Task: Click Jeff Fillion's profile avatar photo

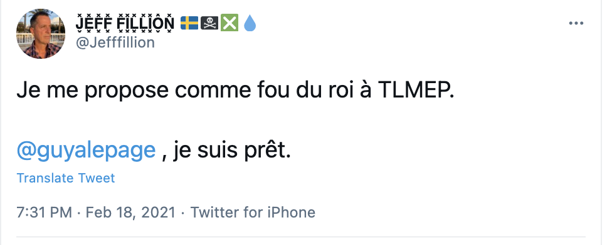Action: coord(41,34)
